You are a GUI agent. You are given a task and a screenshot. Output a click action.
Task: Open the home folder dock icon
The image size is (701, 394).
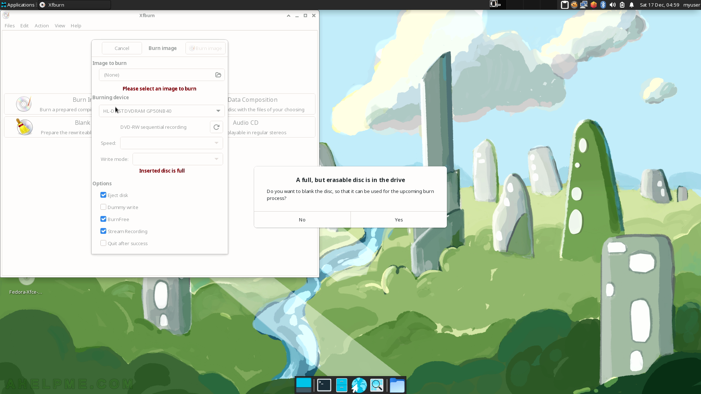click(x=397, y=385)
